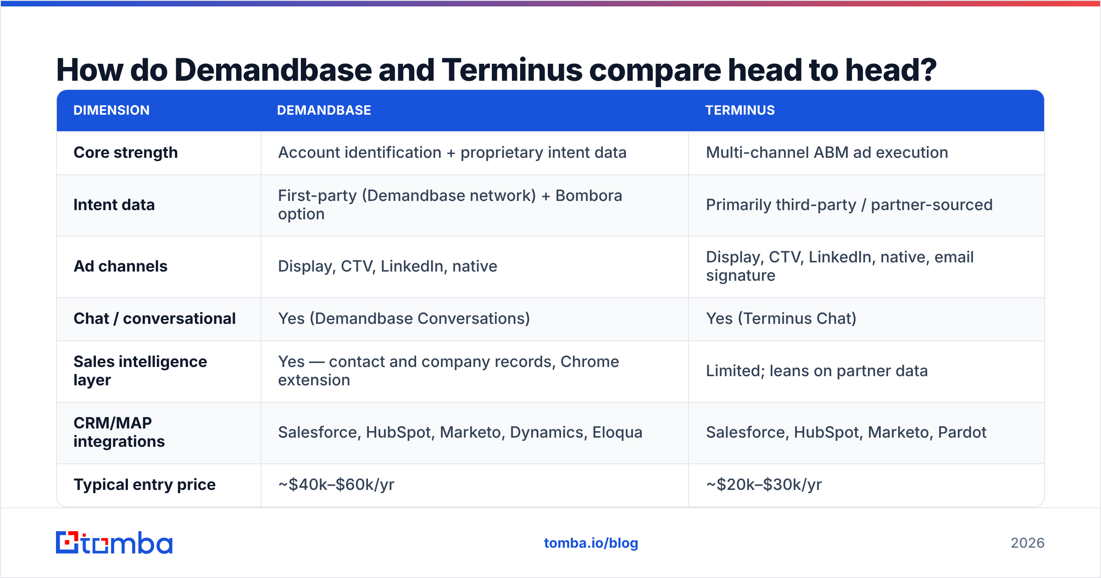Open the tomba.io/blog link

(x=591, y=543)
